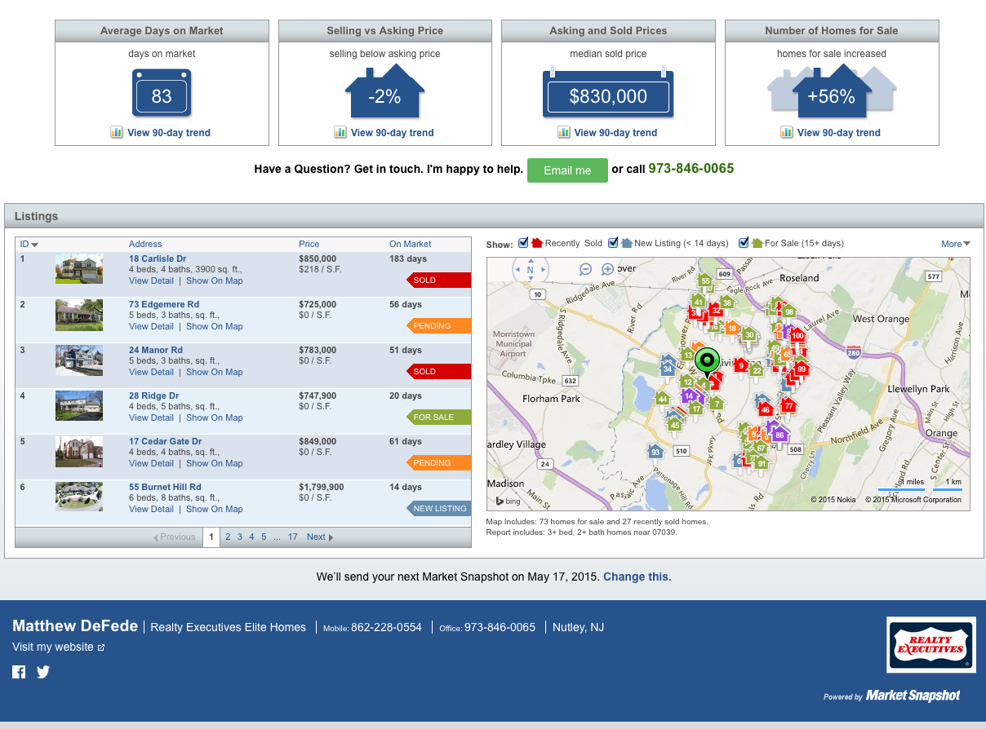Image resolution: width=986 pixels, height=729 pixels.
Task: Uncheck the For Sale filter
Action: tap(744, 242)
